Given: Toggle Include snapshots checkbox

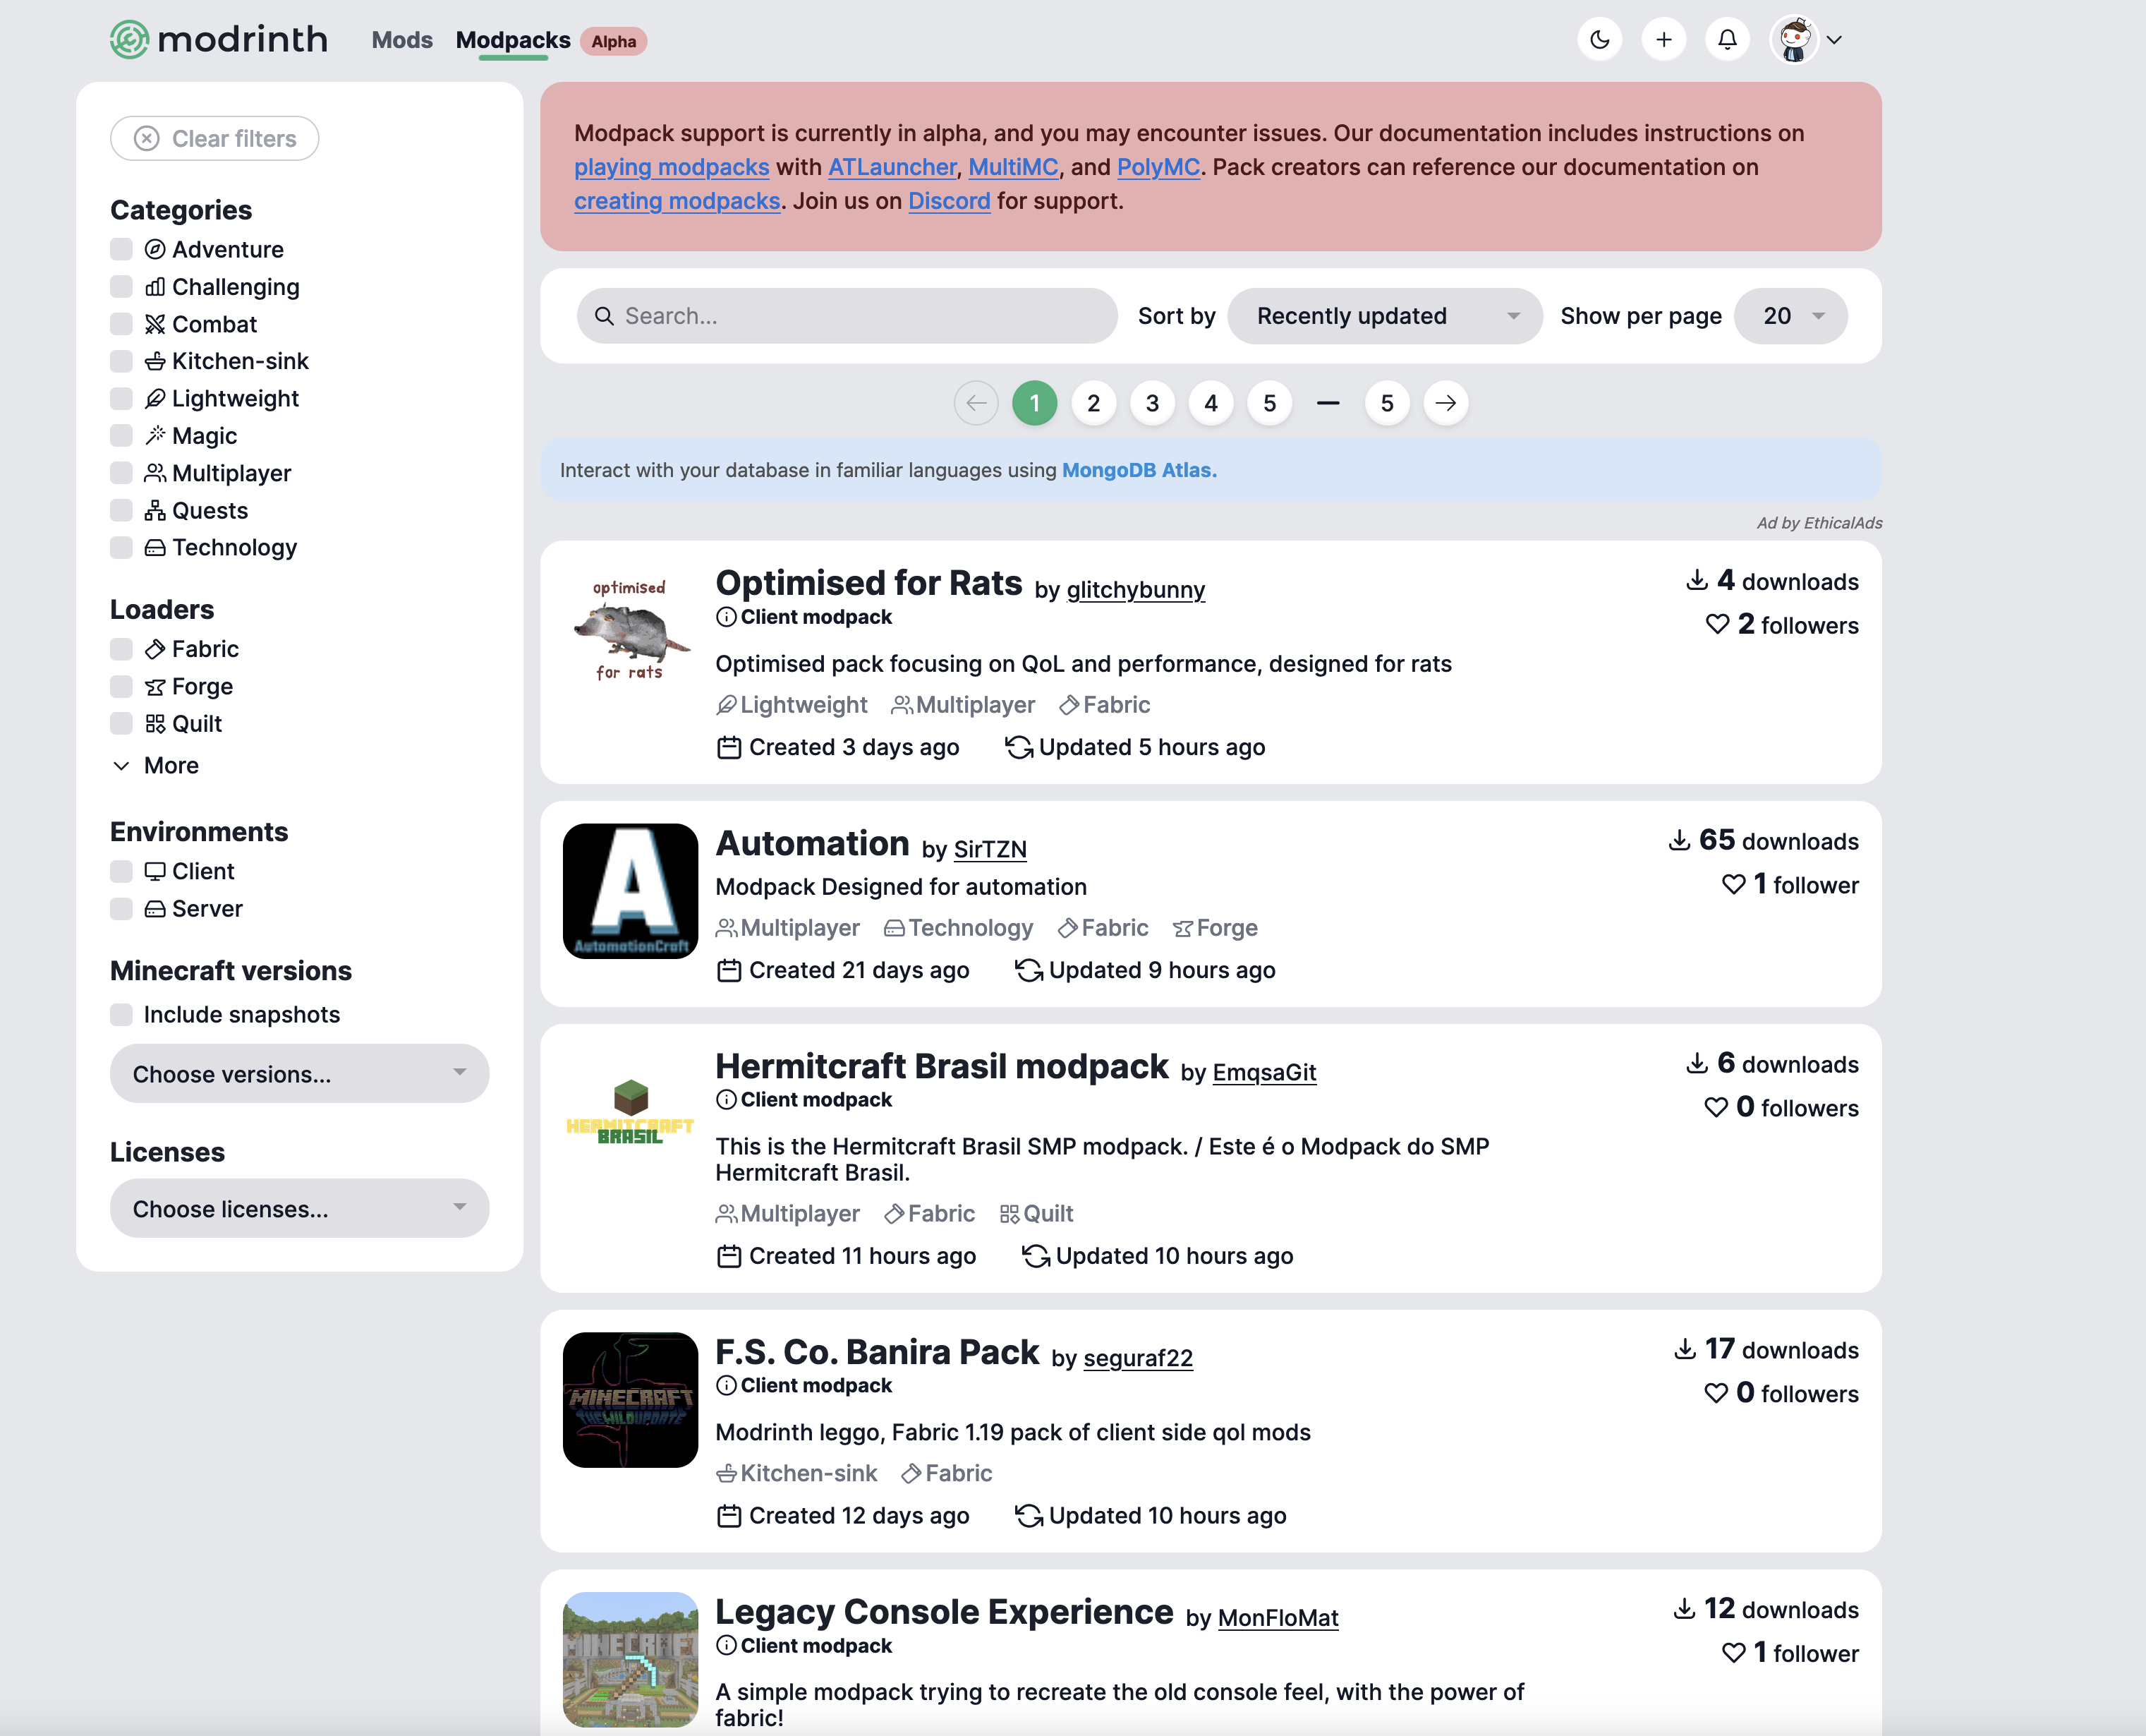Looking at the screenshot, I should [122, 1014].
